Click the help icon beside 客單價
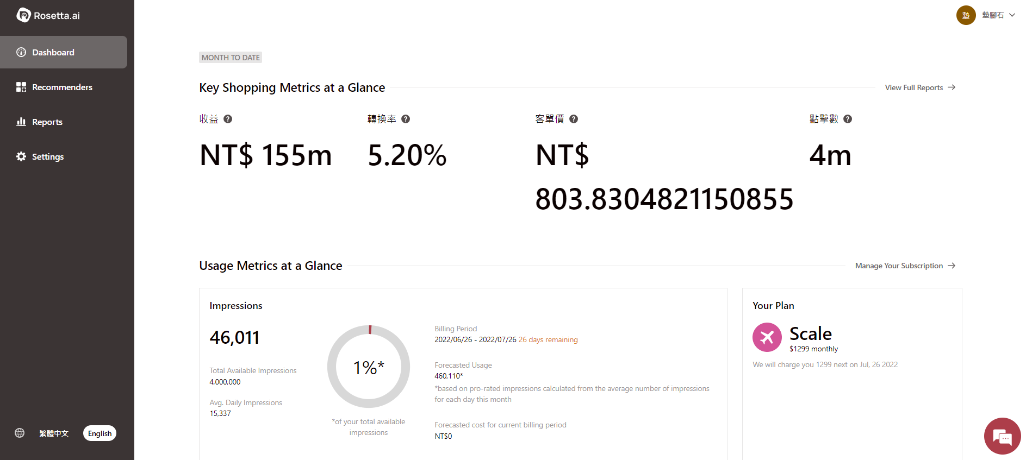Screen dimensions: 1026x460 pyautogui.click(x=574, y=119)
